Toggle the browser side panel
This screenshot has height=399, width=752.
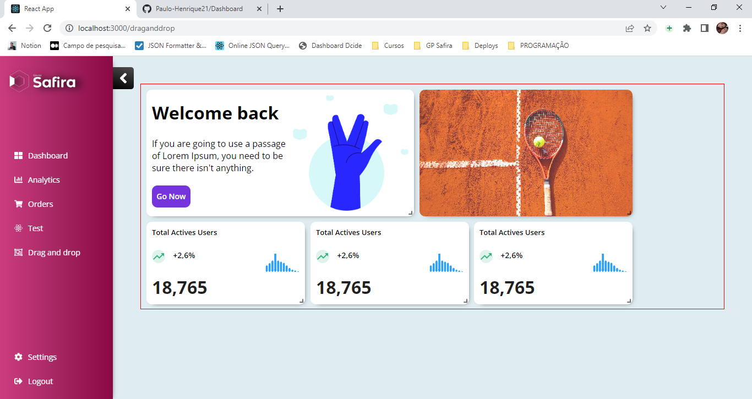coord(705,28)
